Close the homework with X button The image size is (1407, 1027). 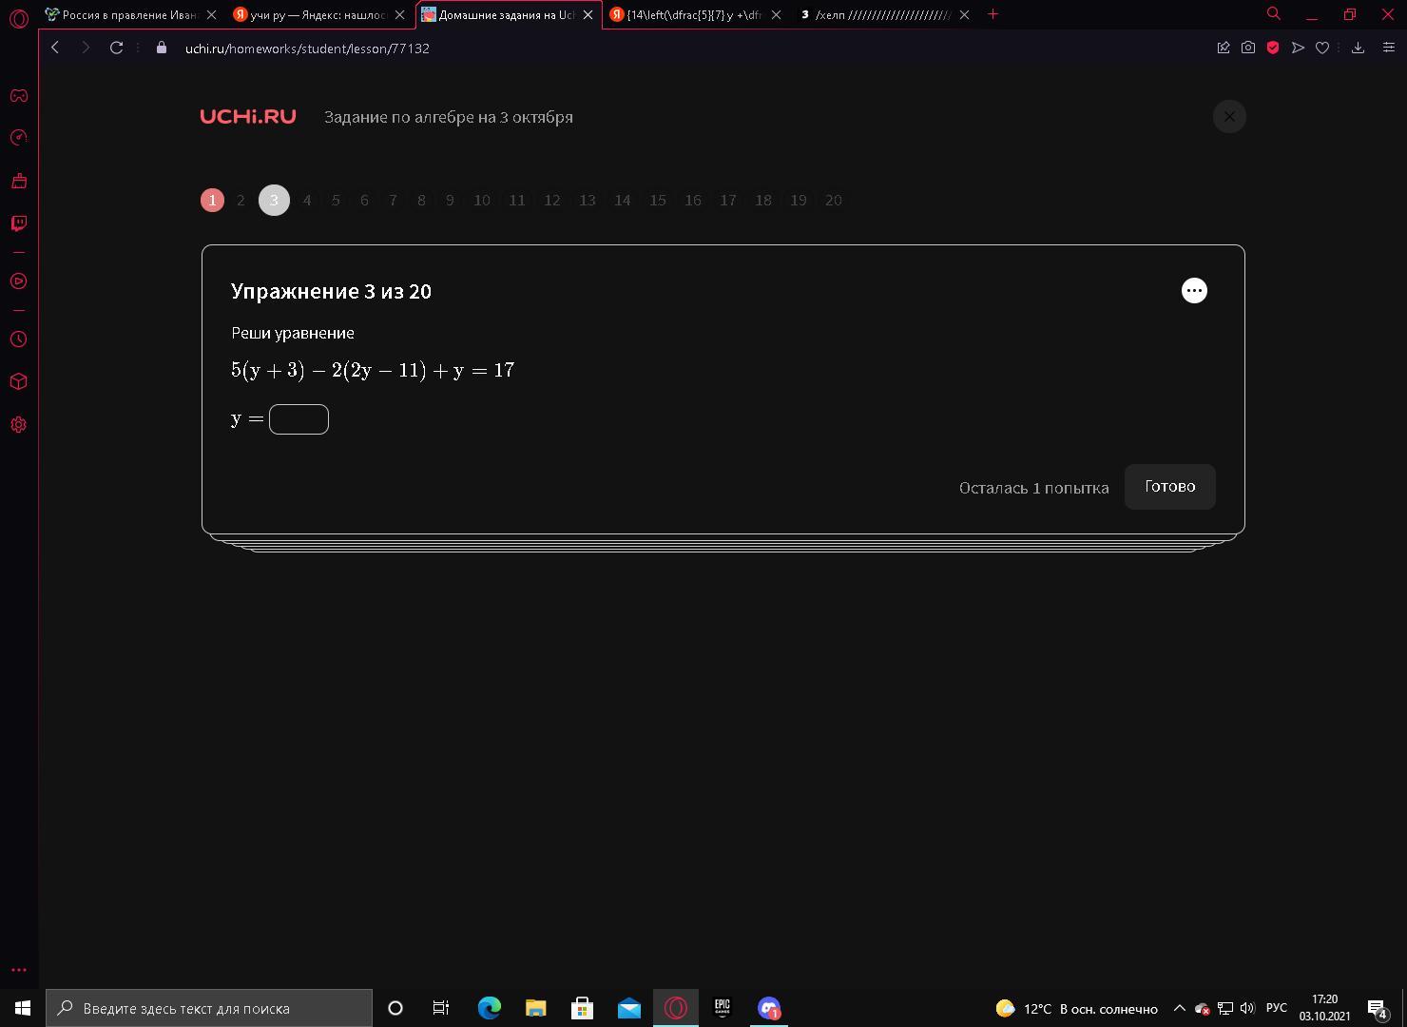[x=1229, y=116]
